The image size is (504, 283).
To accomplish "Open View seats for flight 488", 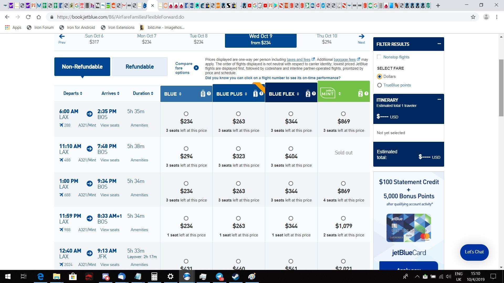I will [110, 160].
